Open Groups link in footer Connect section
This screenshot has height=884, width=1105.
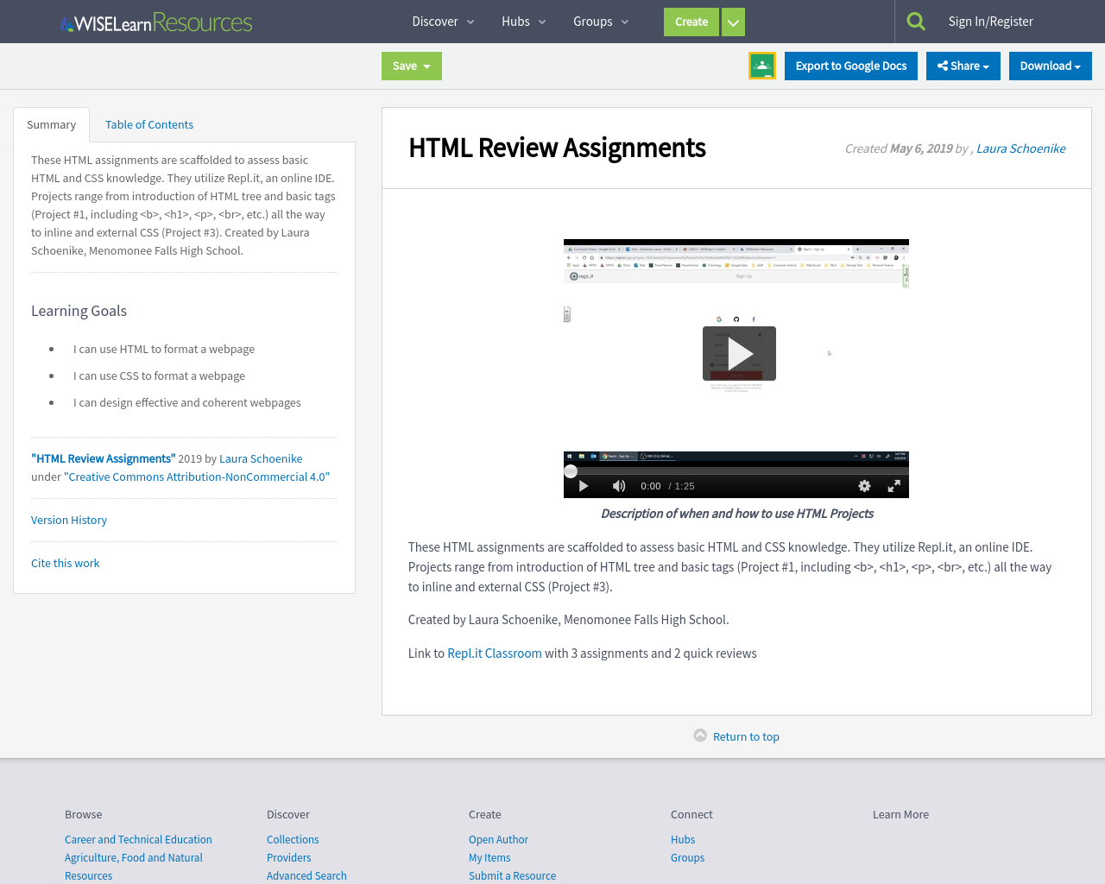pos(687,857)
